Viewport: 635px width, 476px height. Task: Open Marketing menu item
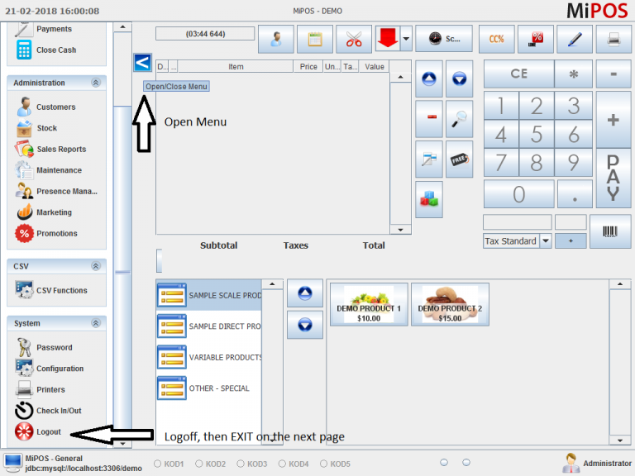44,212
